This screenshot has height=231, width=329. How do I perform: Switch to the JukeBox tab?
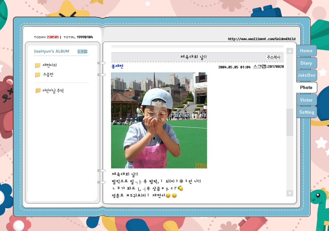pos(306,75)
